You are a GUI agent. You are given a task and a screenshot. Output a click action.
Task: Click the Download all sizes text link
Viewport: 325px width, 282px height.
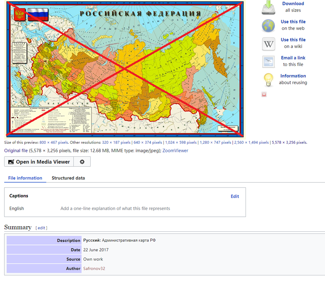[293, 4]
